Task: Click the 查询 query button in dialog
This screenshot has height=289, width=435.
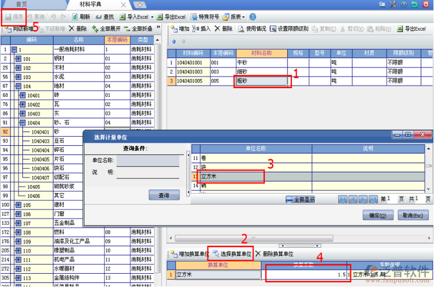Action: 164,195
